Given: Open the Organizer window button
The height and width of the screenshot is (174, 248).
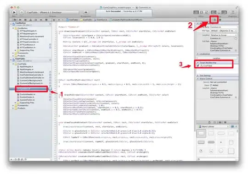Looking at the screenshot, I should point(233,12).
